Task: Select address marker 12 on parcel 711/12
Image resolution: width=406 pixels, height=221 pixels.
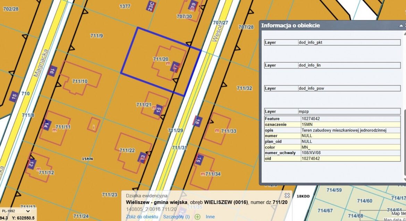Action: (31, 164)
